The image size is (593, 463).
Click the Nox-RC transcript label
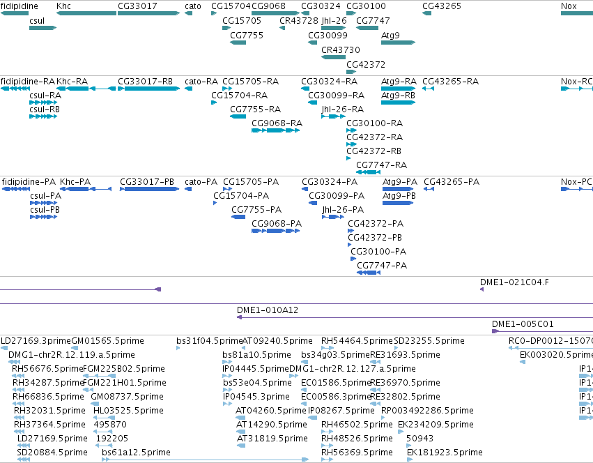pyautogui.click(x=577, y=82)
